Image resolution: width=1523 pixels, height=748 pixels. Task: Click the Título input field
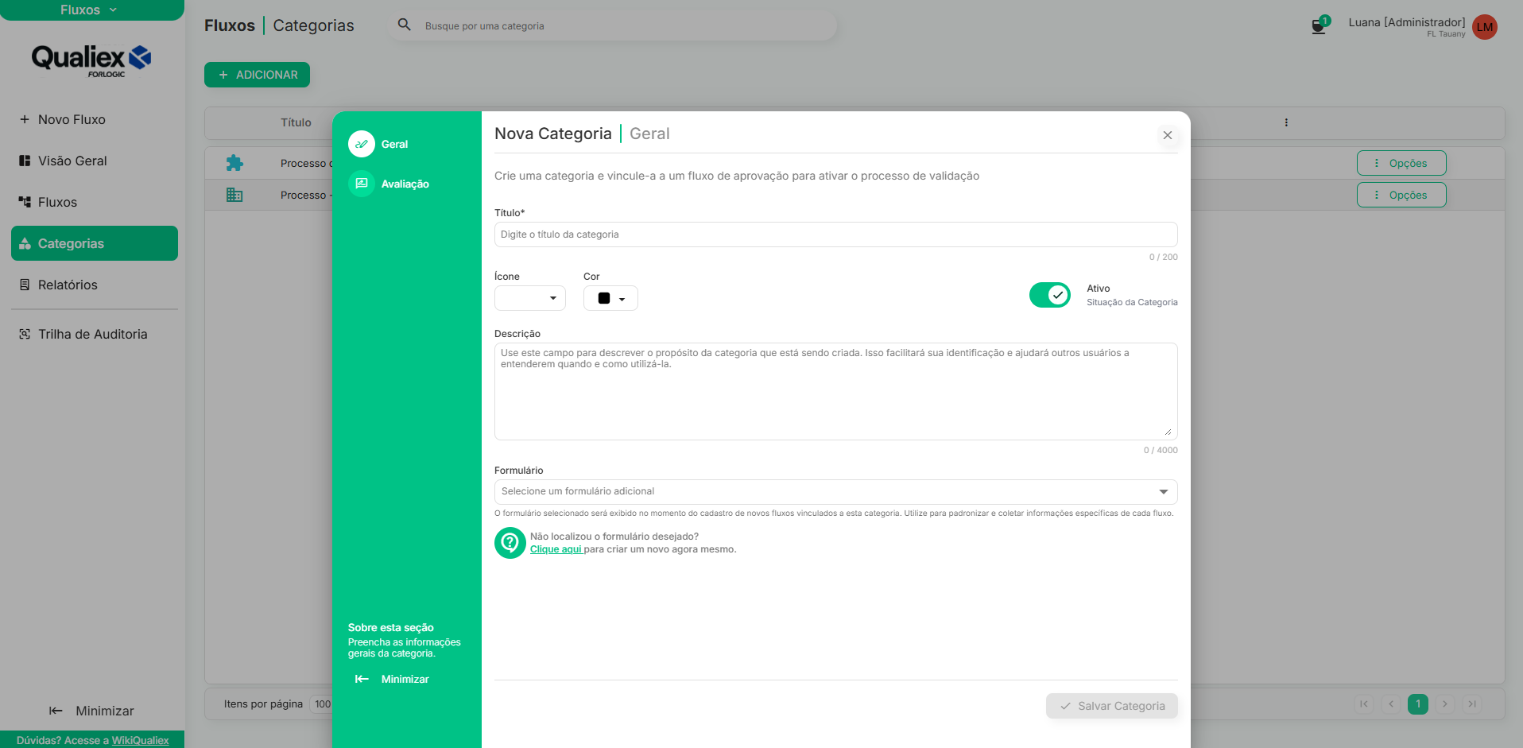click(835, 234)
